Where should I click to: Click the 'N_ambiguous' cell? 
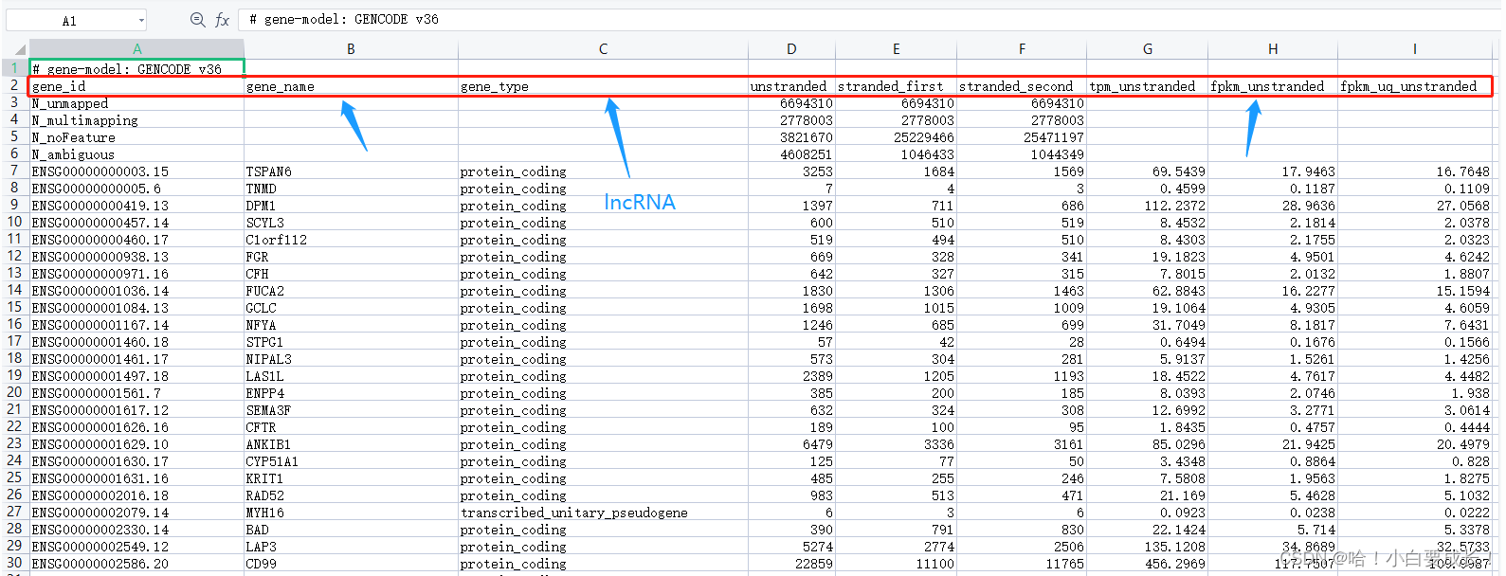pos(136,154)
